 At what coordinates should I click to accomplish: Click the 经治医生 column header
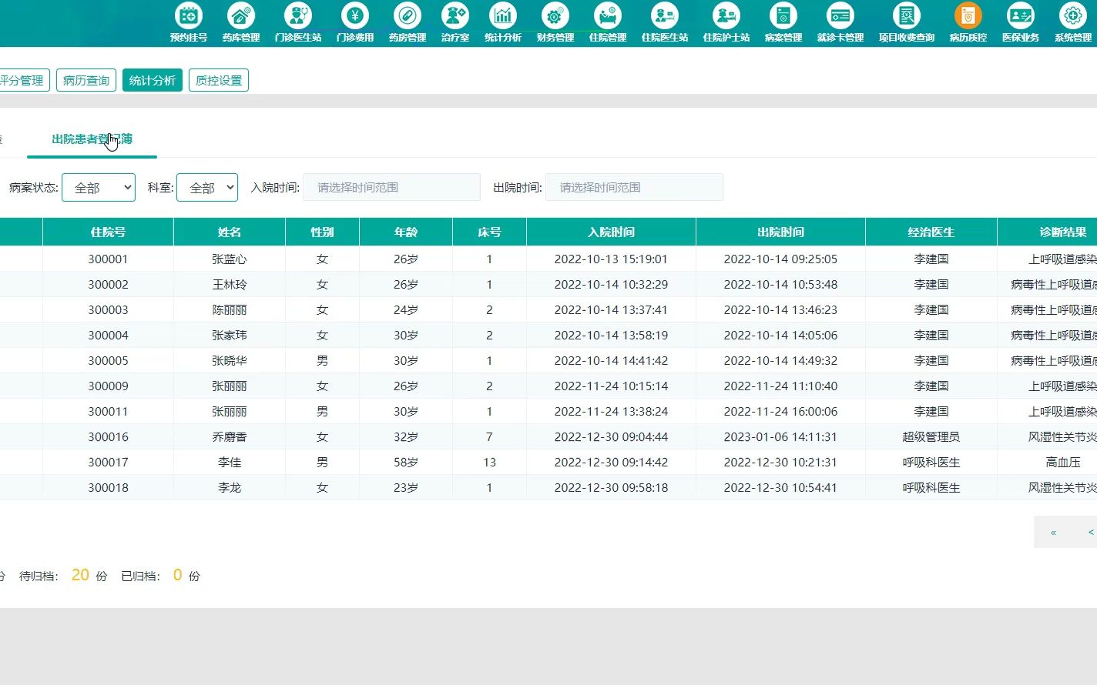pyautogui.click(x=931, y=232)
